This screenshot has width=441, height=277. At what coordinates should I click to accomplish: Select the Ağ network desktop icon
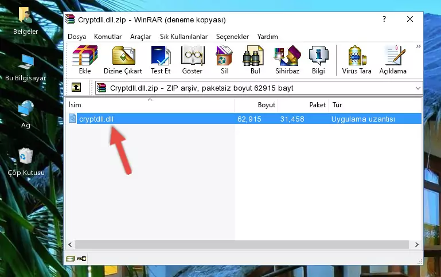tap(26, 114)
